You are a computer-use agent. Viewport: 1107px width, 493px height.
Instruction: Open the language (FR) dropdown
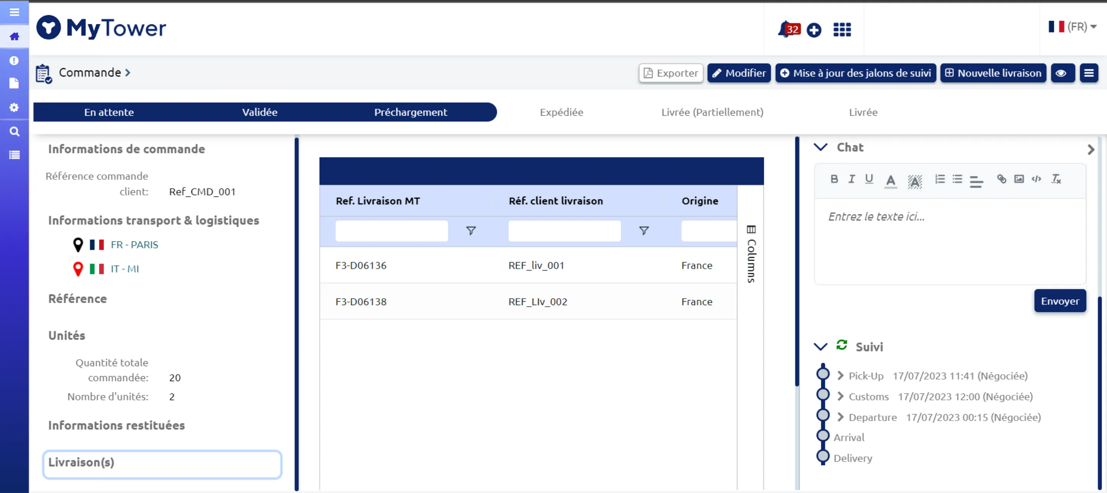point(1072,27)
